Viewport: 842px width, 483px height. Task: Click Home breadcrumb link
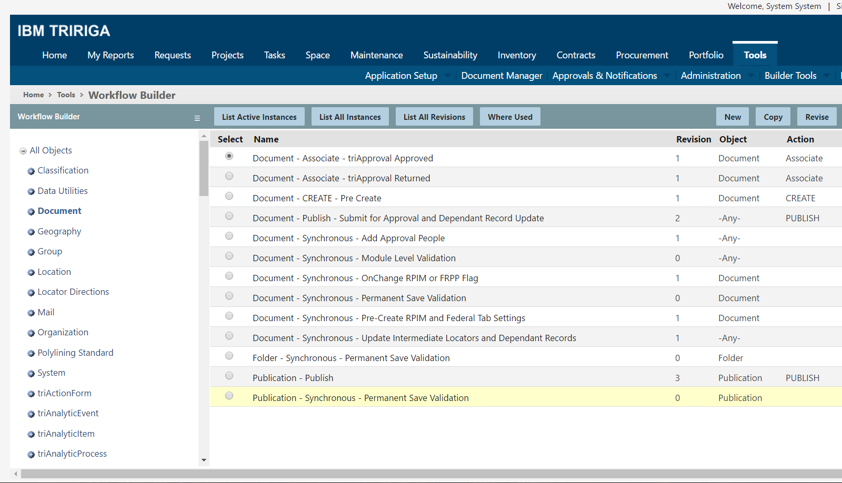click(x=34, y=95)
